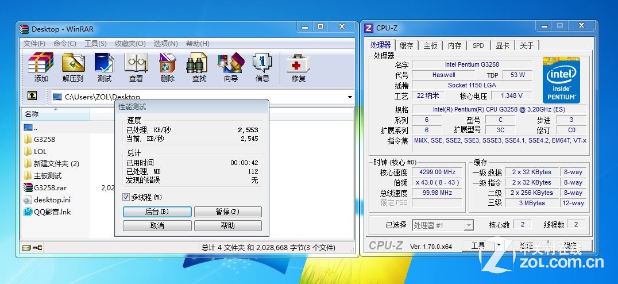
Task: Click the x 43.0 ( 8 - 43 ) multiplier value
Action: [438, 183]
